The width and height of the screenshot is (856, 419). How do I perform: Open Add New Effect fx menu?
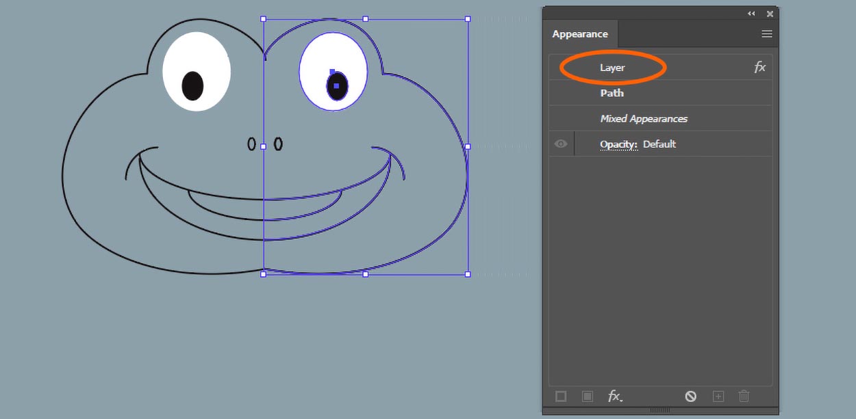(x=615, y=396)
